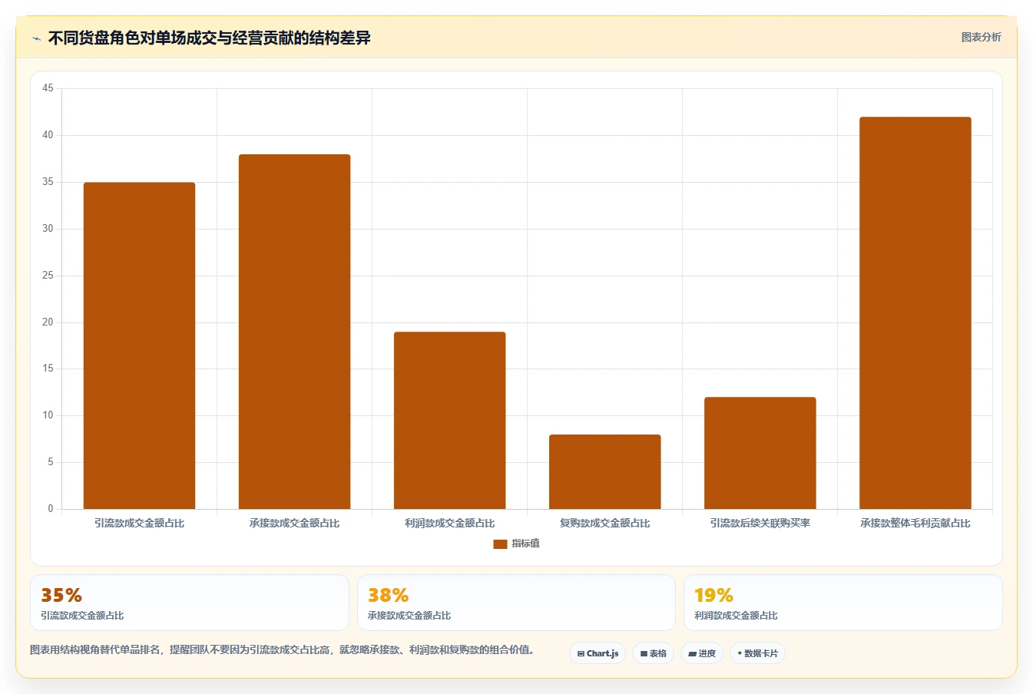Click the 引流款后续关联购买率 axis label
The width and height of the screenshot is (1033, 694).
pyautogui.click(x=760, y=523)
